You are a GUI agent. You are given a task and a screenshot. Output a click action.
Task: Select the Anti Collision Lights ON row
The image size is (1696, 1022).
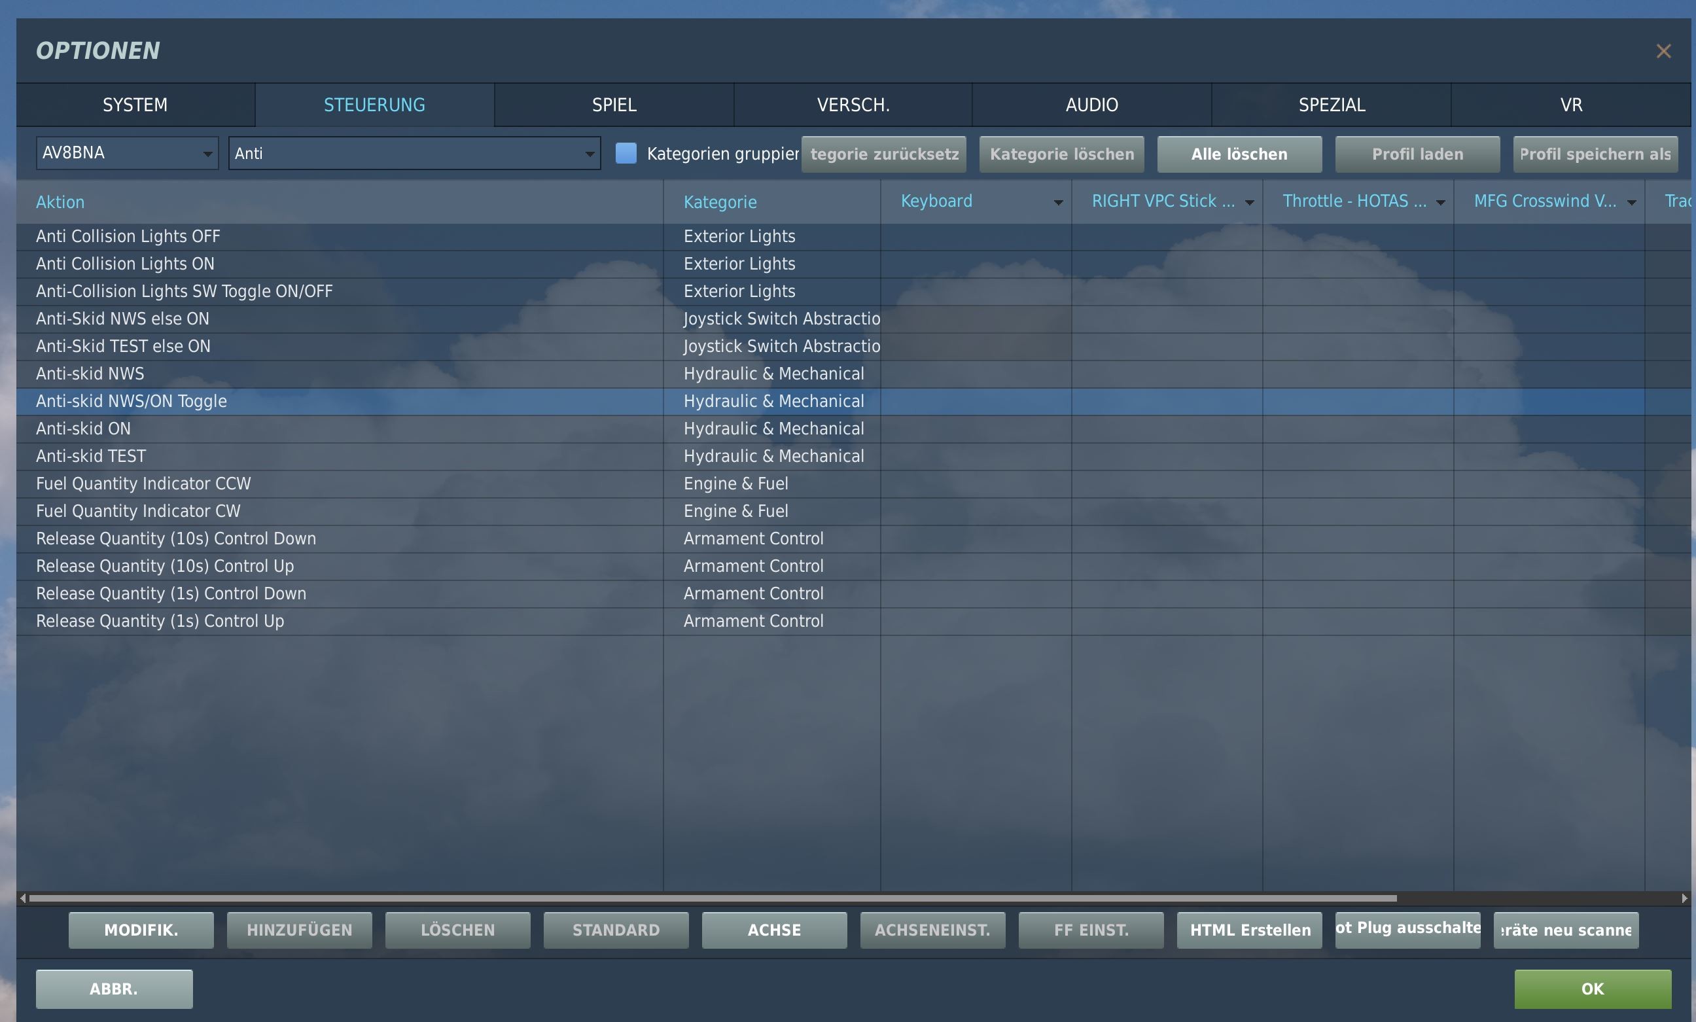point(853,264)
